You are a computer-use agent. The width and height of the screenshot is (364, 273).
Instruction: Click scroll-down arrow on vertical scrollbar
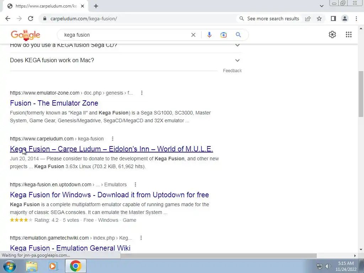point(361,250)
